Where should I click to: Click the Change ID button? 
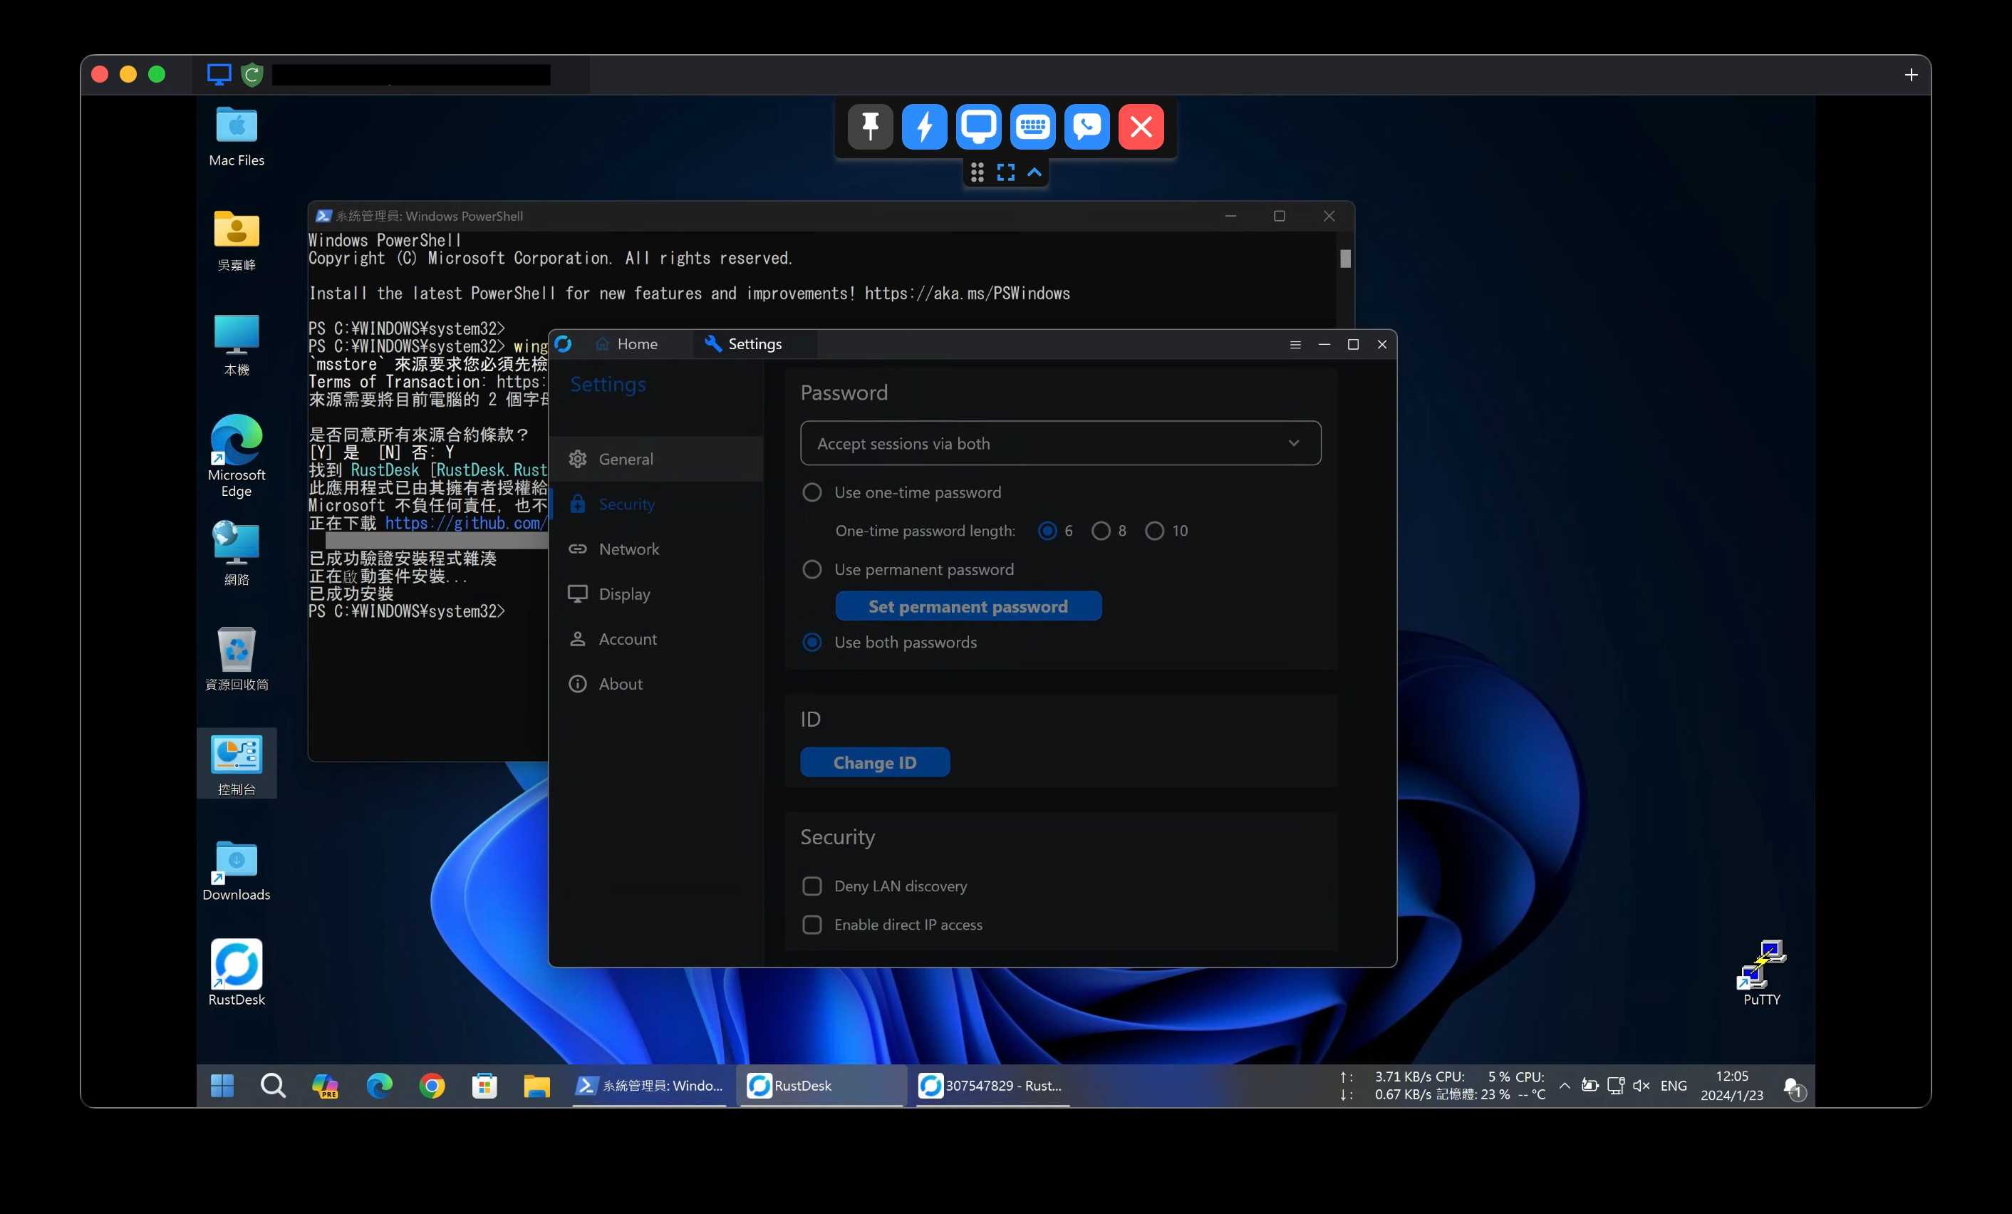pyautogui.click(x=874, y=762)
